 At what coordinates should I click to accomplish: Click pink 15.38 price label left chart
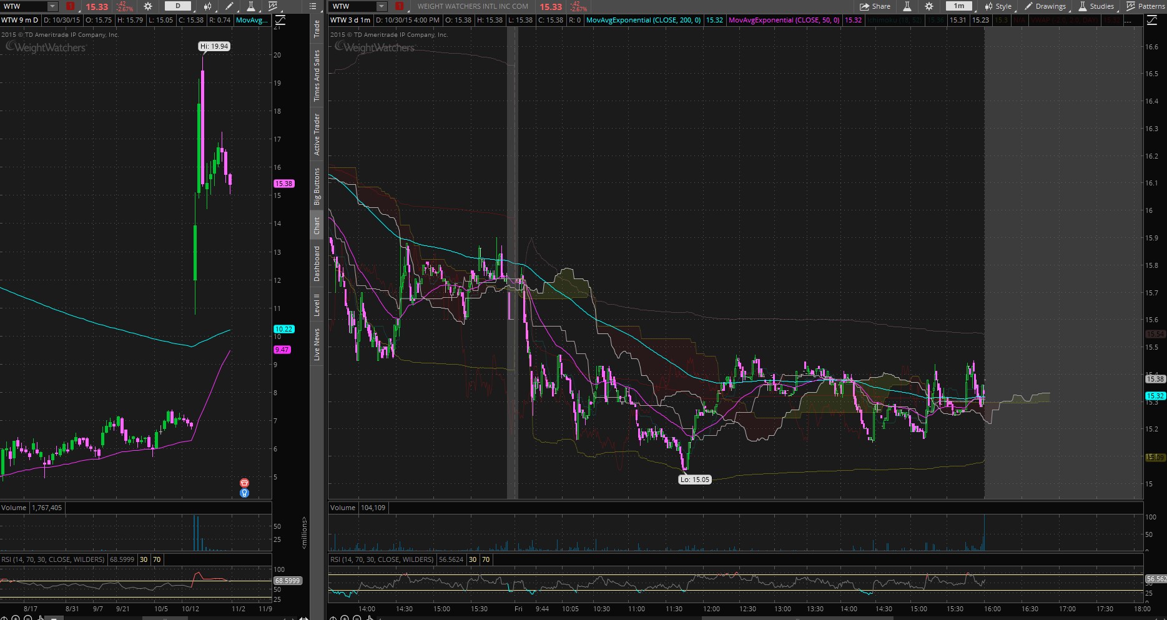pos(283,184)
